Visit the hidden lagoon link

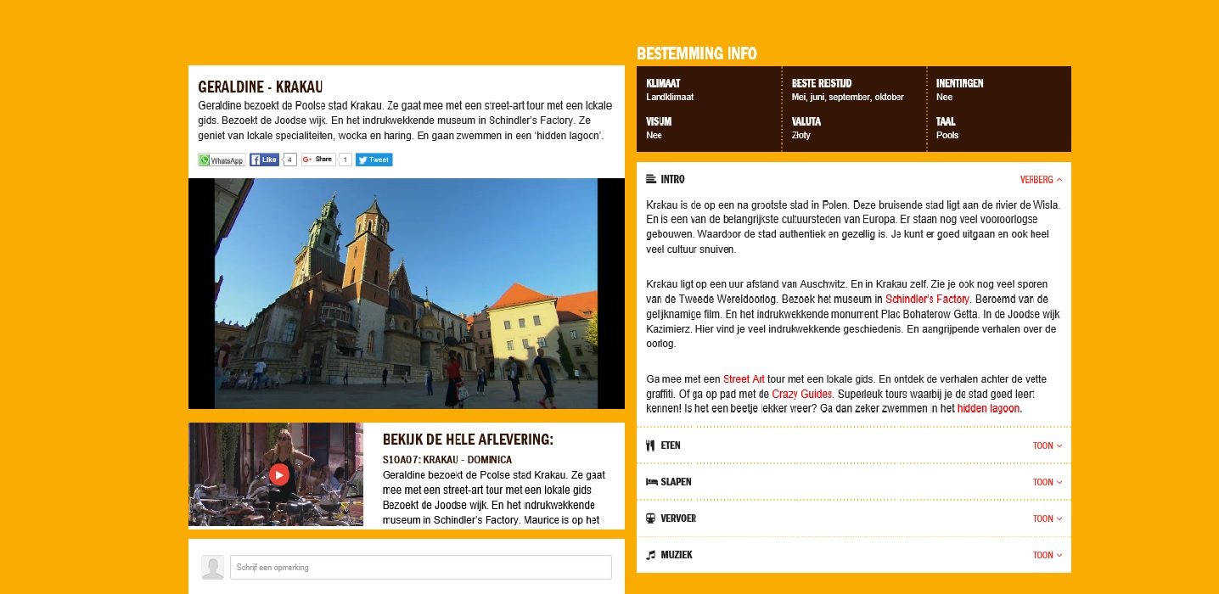point(989,408)
